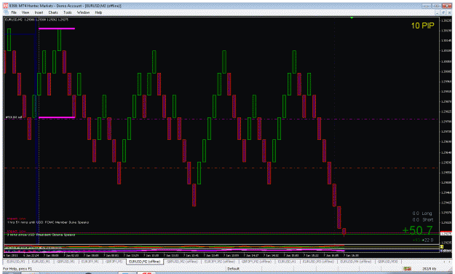Click the '10 PIP' label on chart
Image resolution: width=455 pixels, height=274 pixels.
coord(422,26)
